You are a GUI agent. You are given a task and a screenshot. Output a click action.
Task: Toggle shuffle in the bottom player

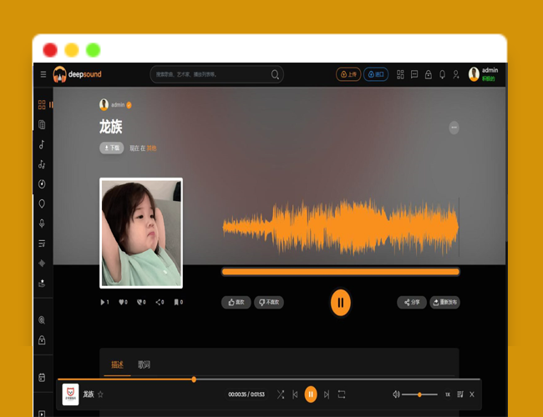coord(280,394)
